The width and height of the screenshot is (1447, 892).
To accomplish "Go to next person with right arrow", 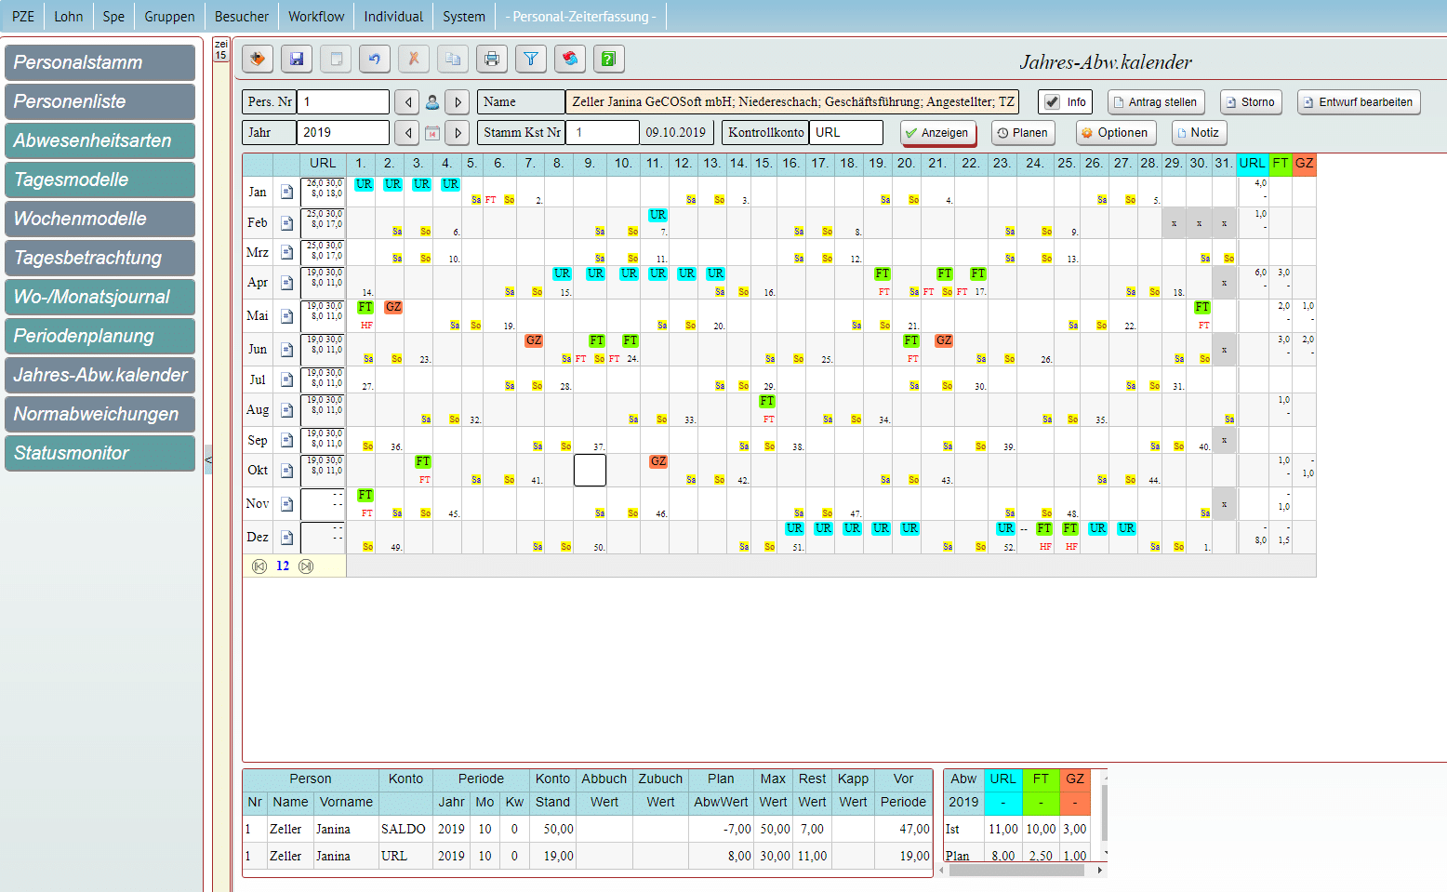I will (x=457, y=102).
